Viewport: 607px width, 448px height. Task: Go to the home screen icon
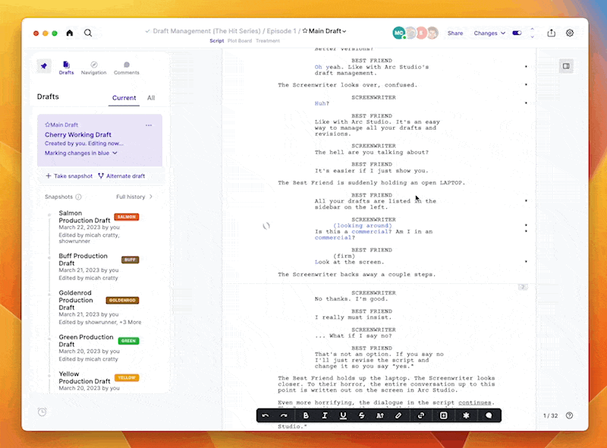[70, 33]
